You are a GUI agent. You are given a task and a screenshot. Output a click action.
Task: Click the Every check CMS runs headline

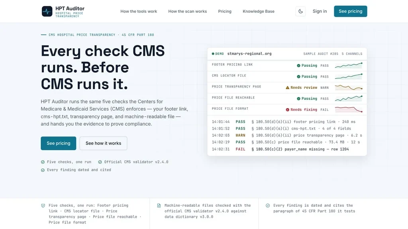pyautogui.click(x=103, y=67)
